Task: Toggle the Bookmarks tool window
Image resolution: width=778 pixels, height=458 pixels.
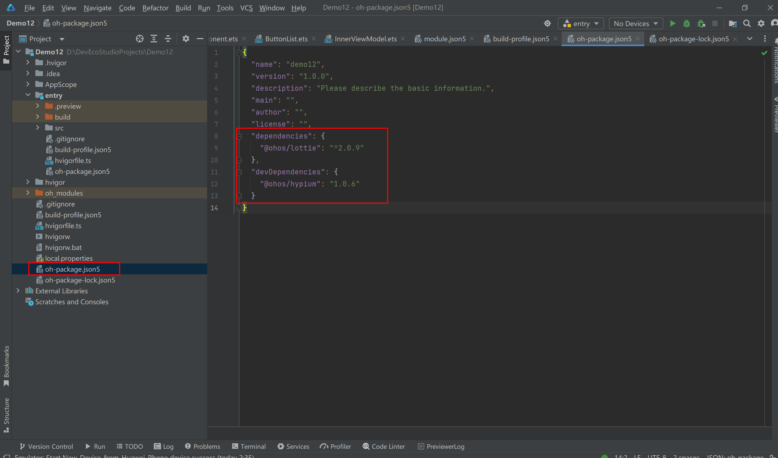Action: pos(6,366)
